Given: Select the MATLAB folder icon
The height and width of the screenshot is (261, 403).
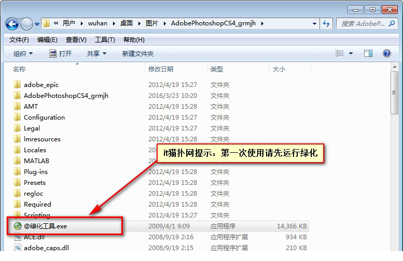Looking at the screenshot, I should (17, 161).
